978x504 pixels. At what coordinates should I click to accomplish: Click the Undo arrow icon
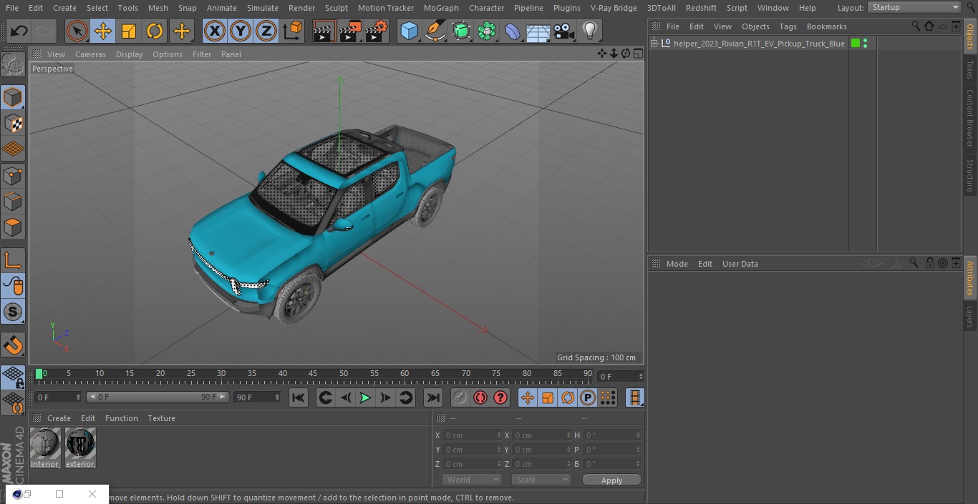tap(19, 31)
